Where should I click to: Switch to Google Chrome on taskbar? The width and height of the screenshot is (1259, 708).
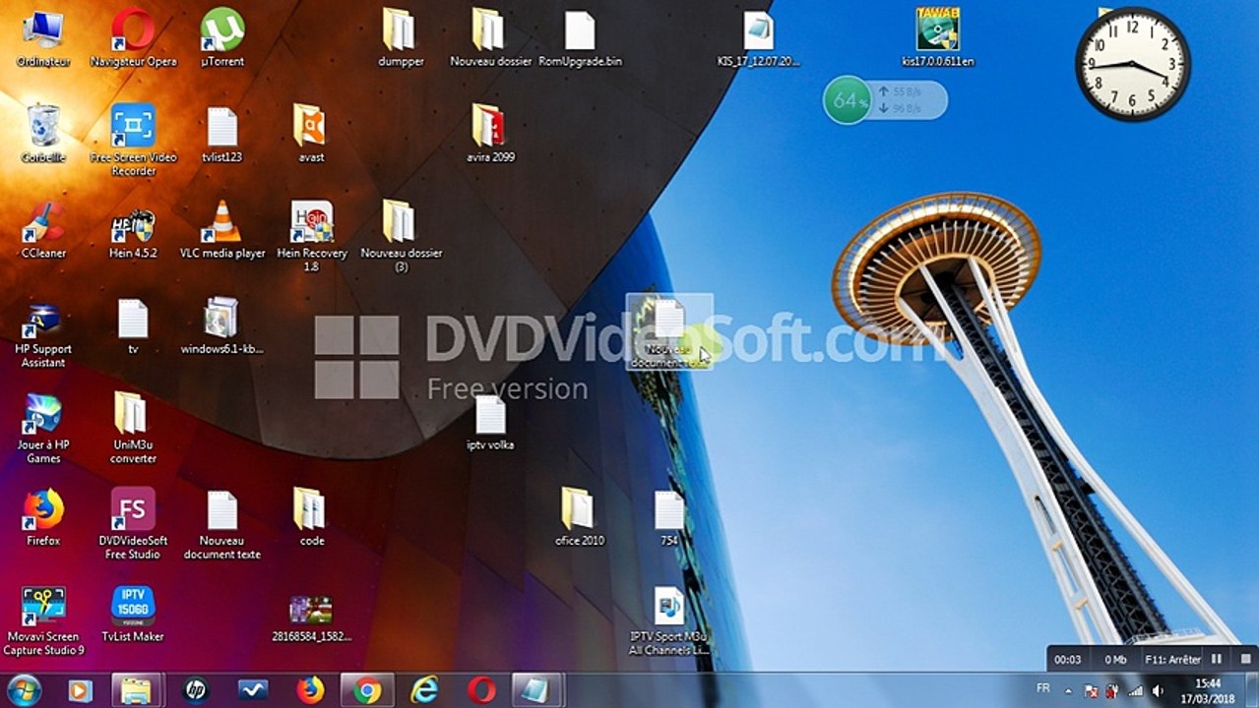pos(367,690)
